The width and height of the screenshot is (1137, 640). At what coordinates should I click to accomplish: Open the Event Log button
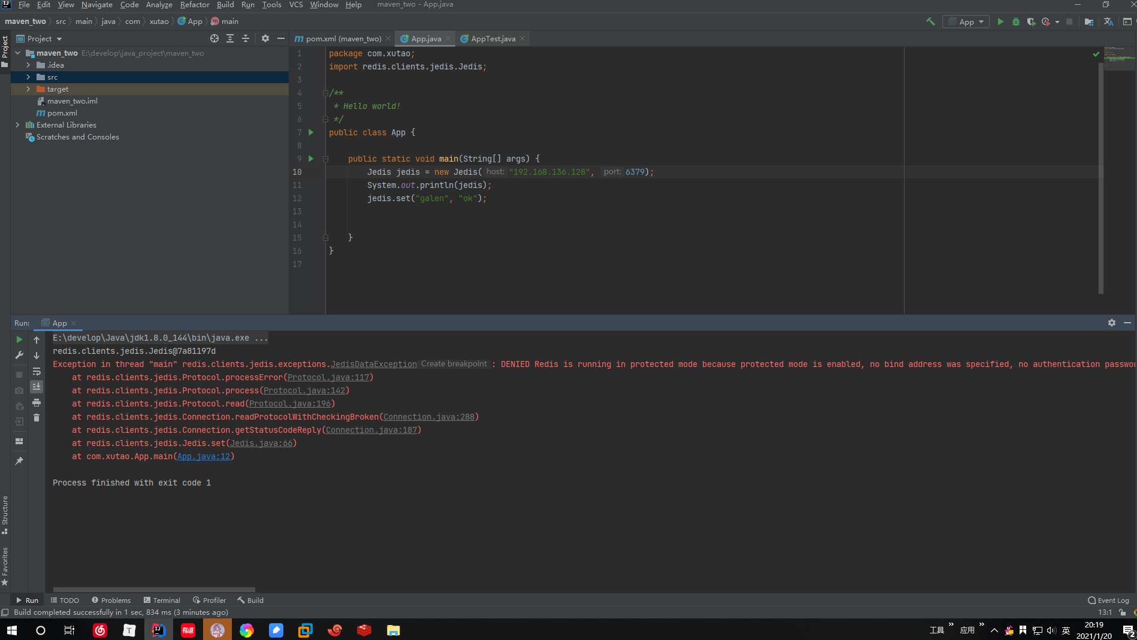click(x=1108, y=600)
